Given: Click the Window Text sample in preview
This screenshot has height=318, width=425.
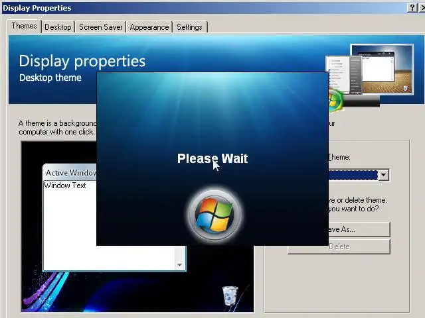Looking at the screenshot, I should [65, 185].
